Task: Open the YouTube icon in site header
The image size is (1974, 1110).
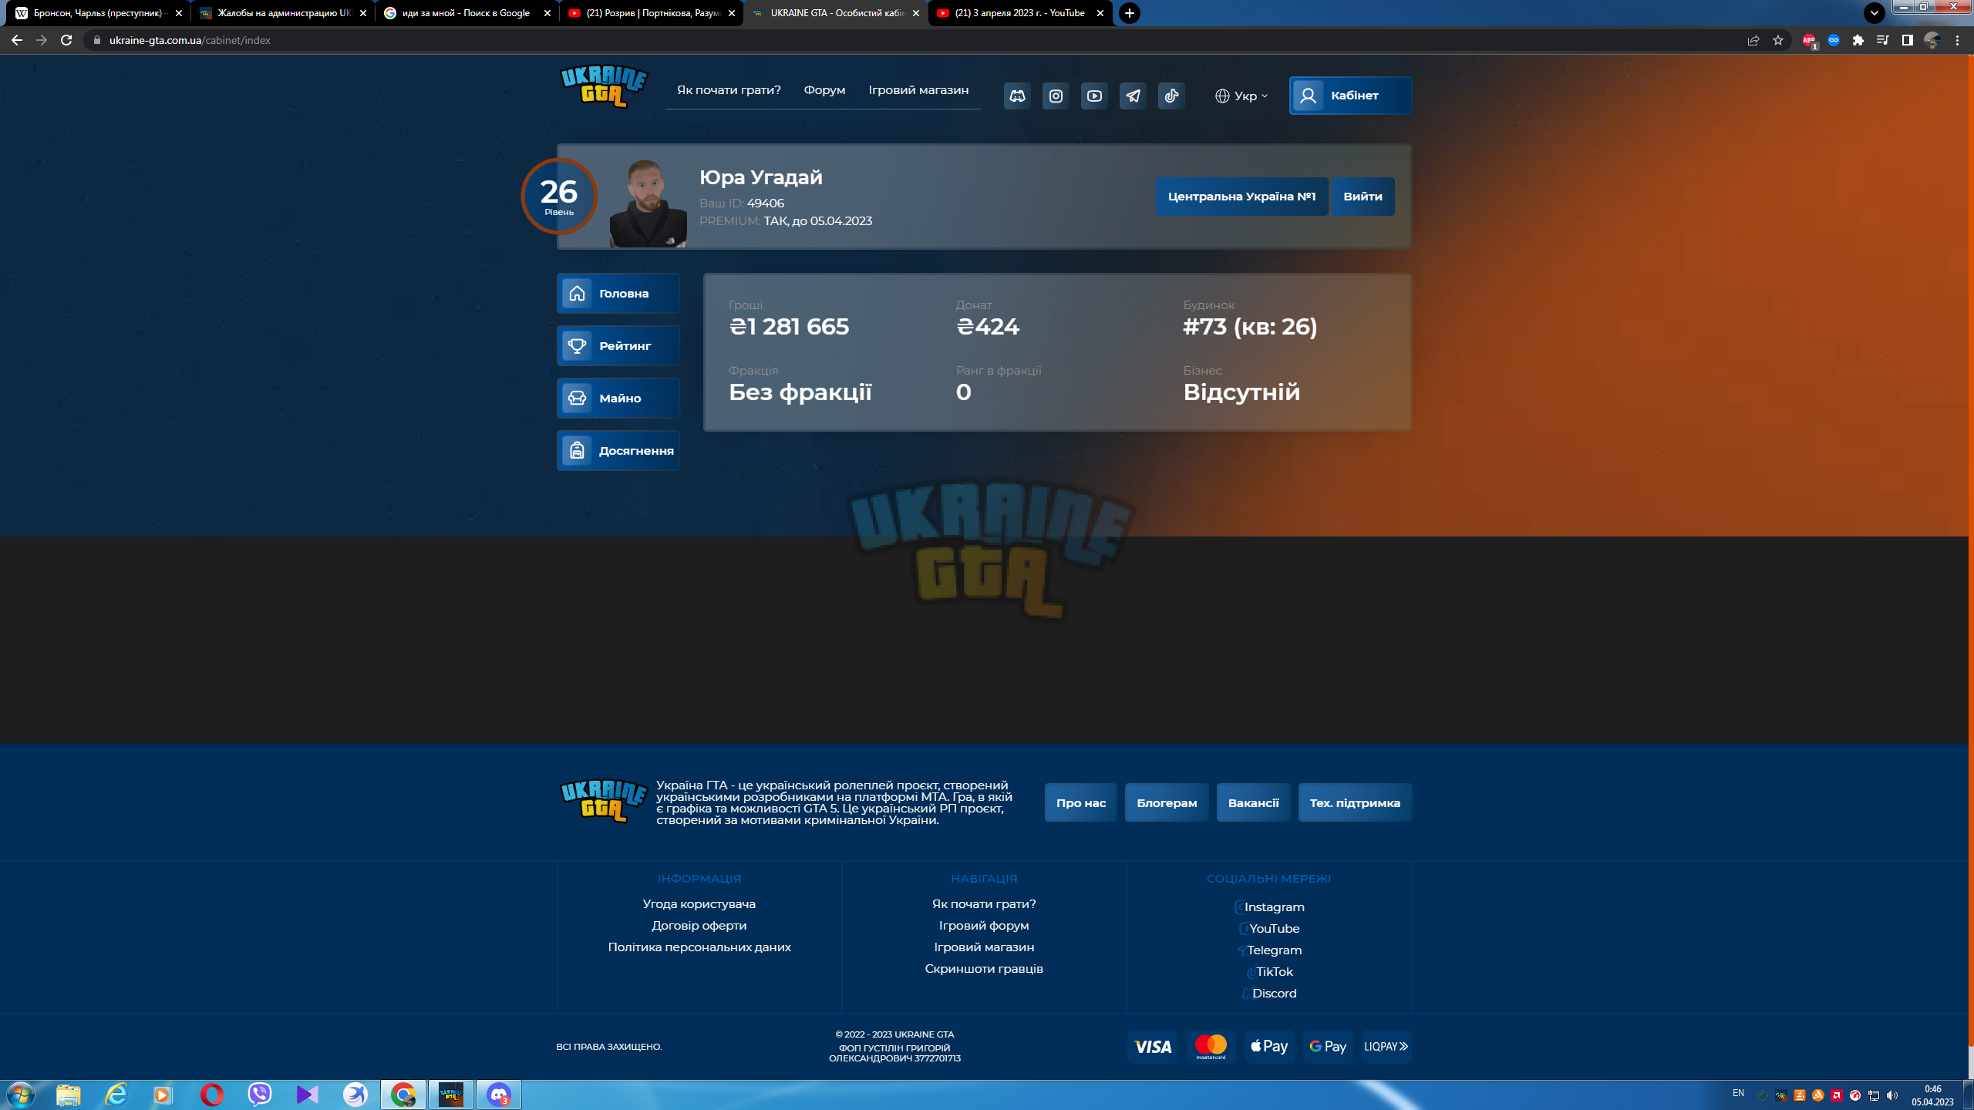Action: click(x=1094, y=96)
